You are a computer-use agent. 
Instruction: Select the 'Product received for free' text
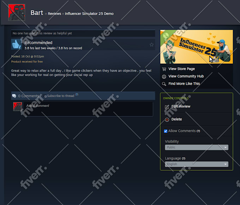pos(27,62)
